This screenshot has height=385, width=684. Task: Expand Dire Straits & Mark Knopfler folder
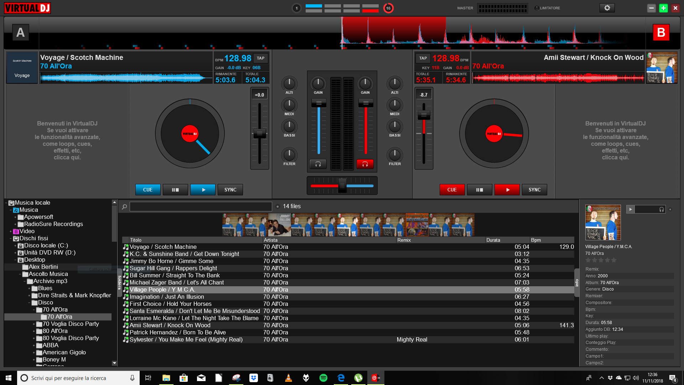point(29,296)
